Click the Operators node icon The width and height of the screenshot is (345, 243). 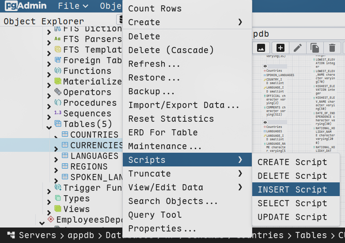coord(57,92)
